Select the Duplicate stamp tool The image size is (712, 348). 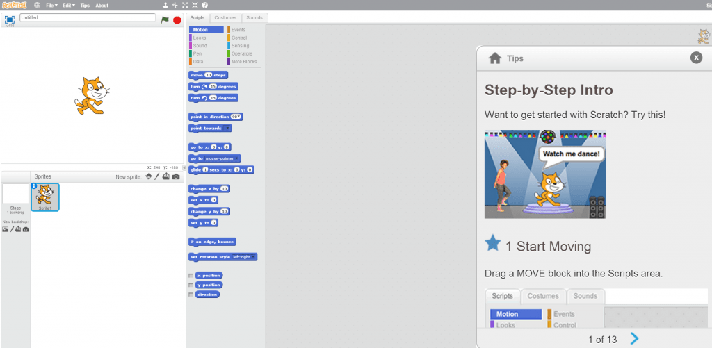[165, 6]
